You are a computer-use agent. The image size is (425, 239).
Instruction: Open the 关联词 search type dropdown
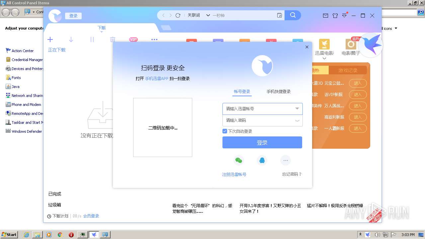[199, 15]
